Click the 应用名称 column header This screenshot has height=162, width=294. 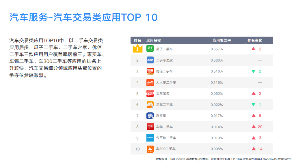tap(154, 40)
